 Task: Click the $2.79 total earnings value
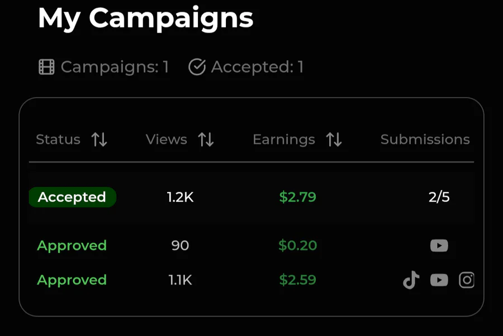(297, 197)
